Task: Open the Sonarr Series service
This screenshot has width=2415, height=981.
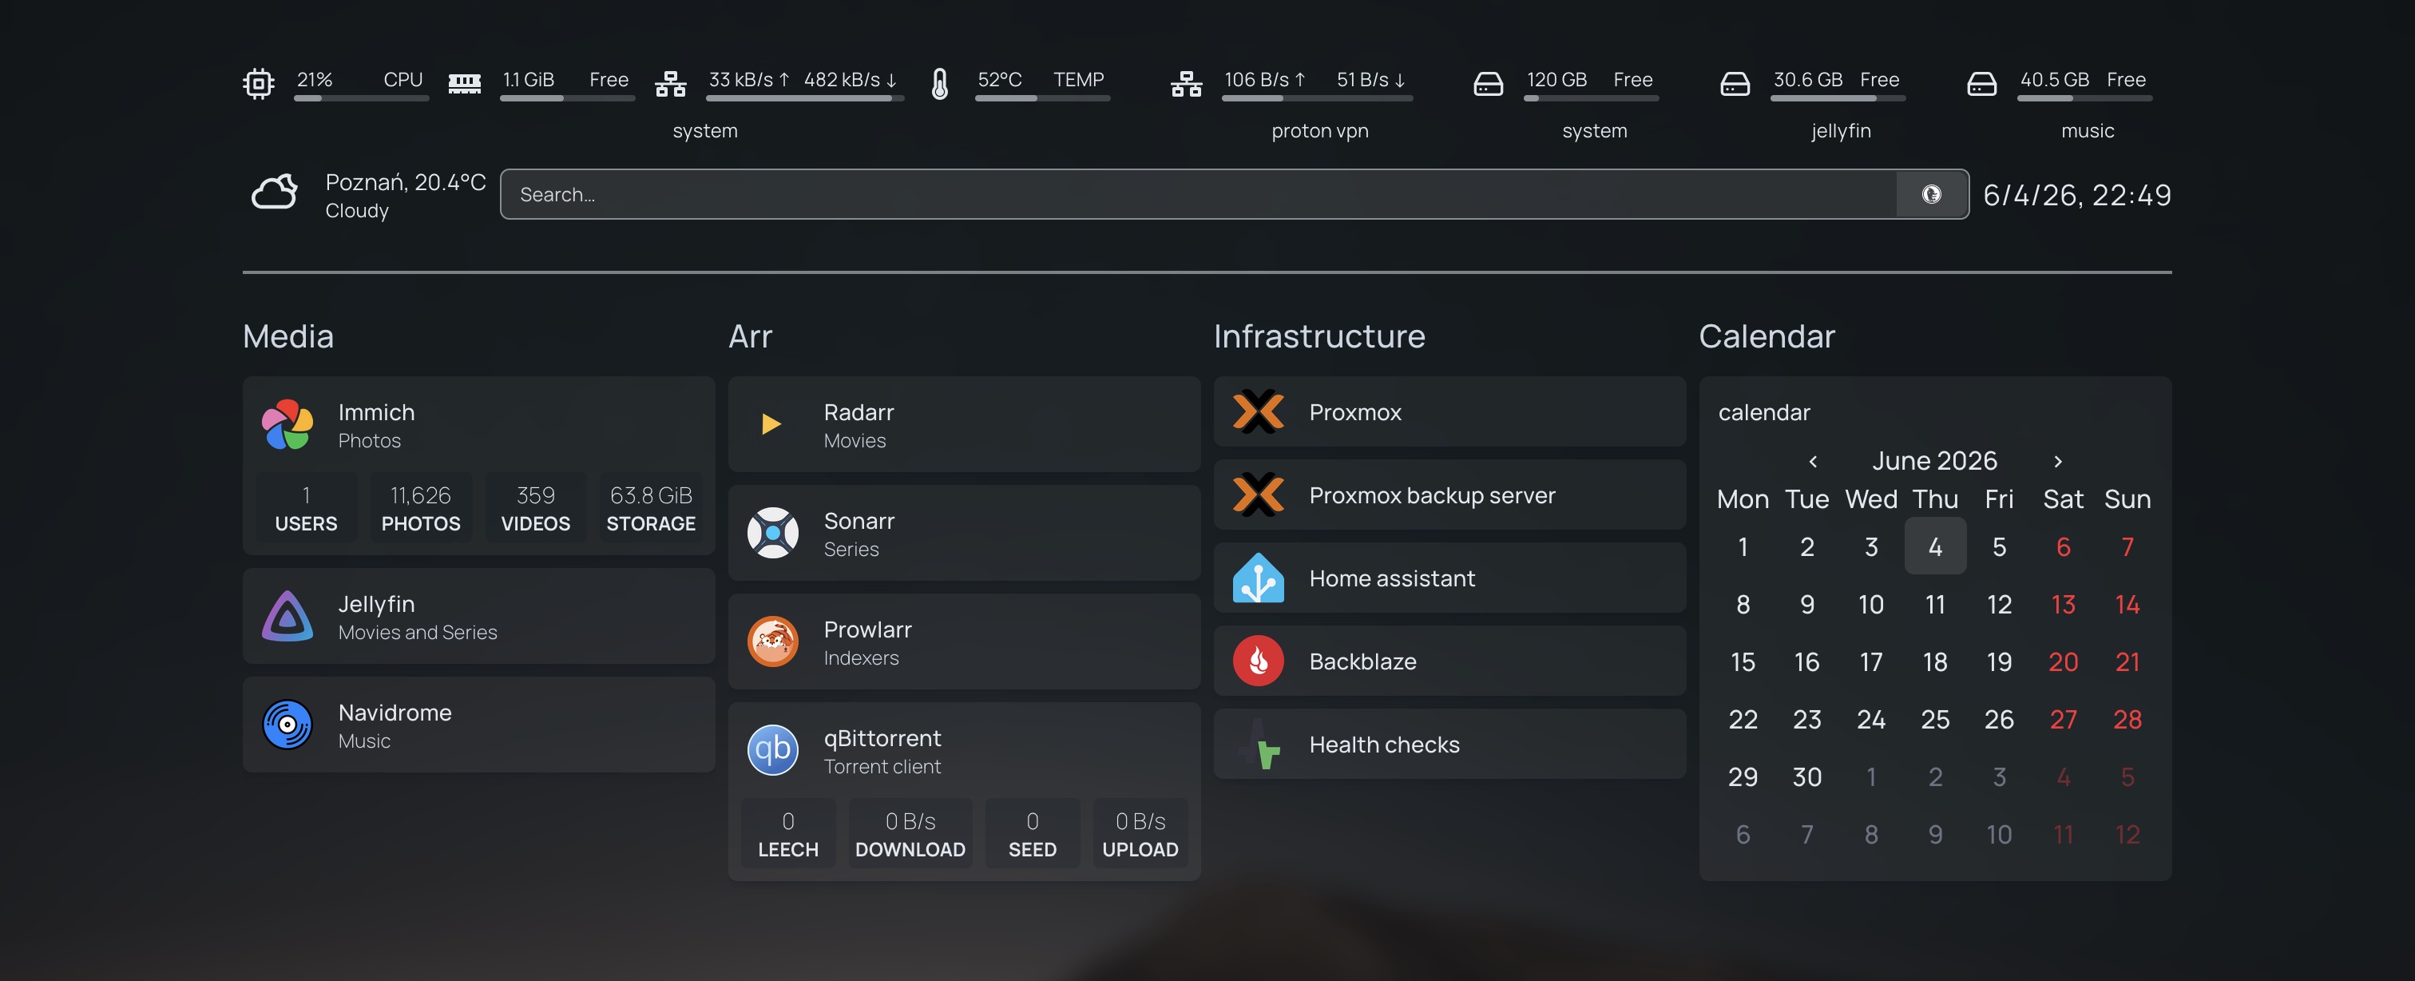Action: (964, 534)
